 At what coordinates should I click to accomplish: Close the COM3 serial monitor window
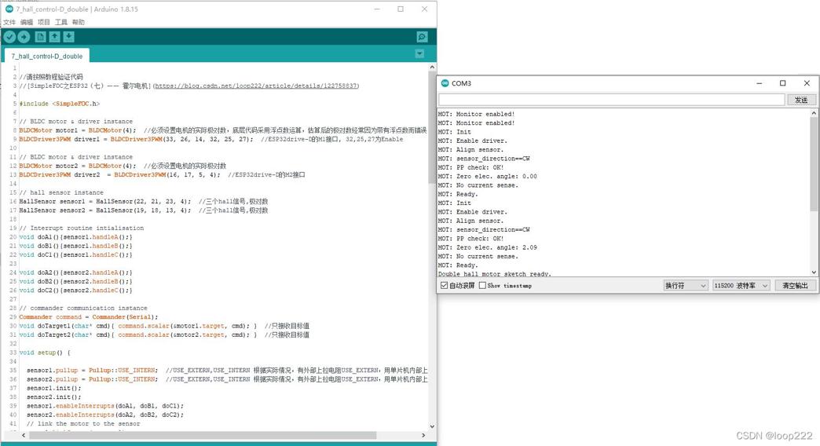pyautogui.click(x=807, y=83)
